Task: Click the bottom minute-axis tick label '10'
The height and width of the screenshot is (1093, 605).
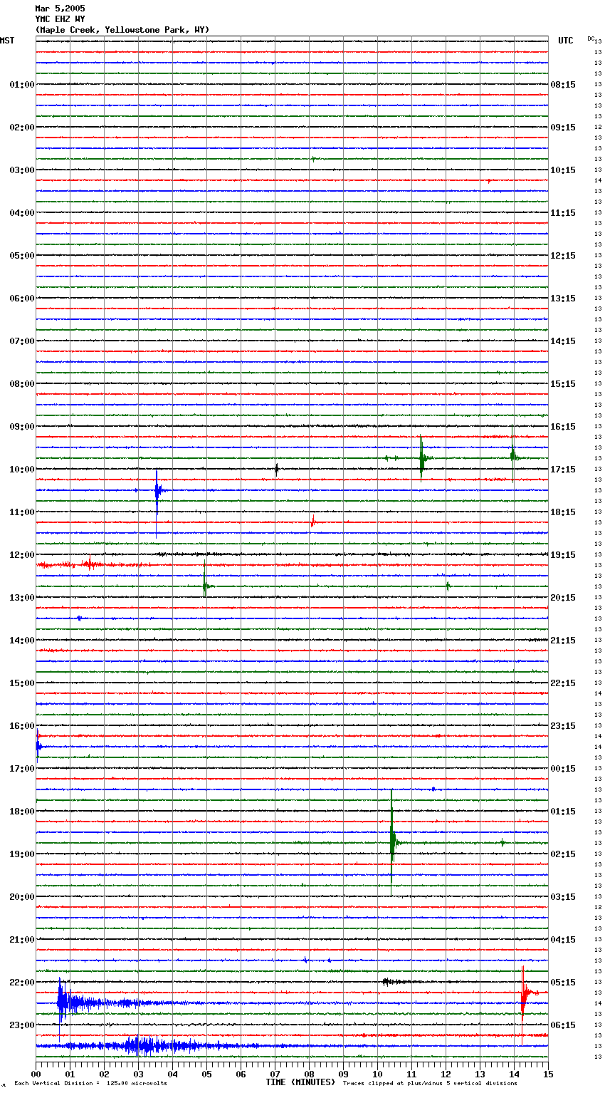Action: [x=377, y=1074]
